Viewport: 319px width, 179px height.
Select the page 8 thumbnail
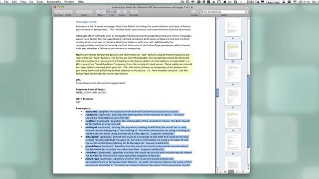233,74
